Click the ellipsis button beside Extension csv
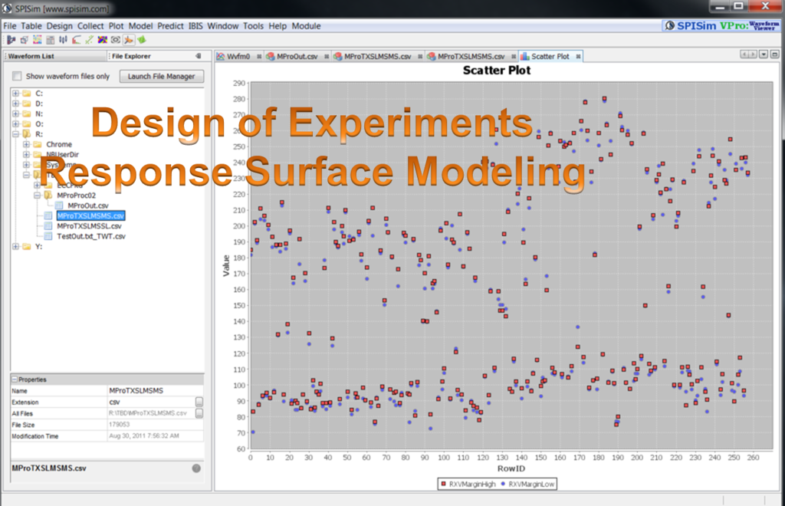 [x=199, y=402]
